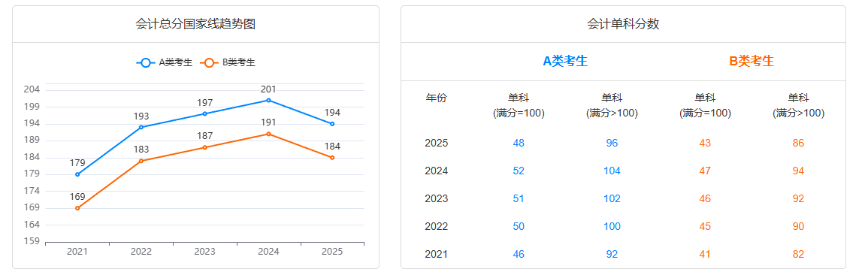Toggle the A类考生 legend series
This screenshot has width=862, height=275.
[165, 62]
